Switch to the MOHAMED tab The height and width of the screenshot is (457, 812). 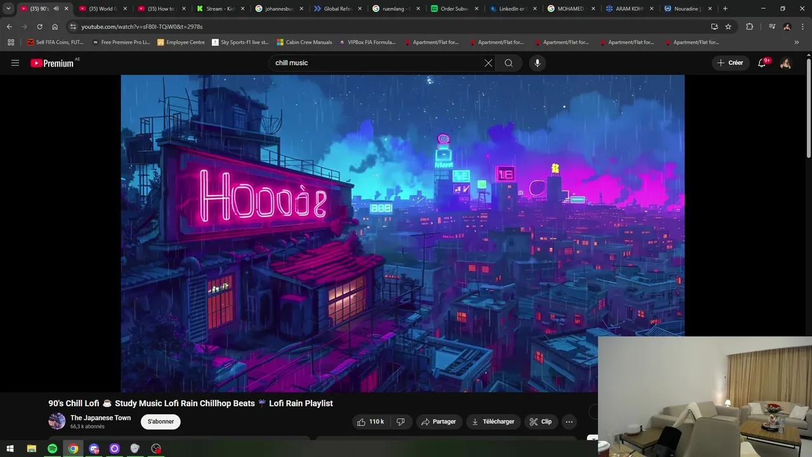click(573, 9)
